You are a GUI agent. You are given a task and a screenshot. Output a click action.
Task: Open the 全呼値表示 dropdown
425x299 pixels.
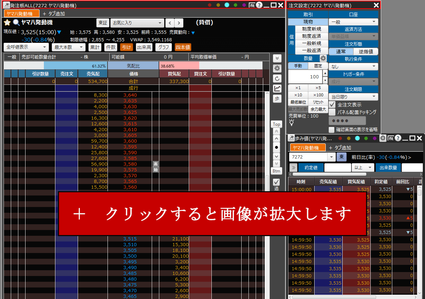click(x=26, y=47)
